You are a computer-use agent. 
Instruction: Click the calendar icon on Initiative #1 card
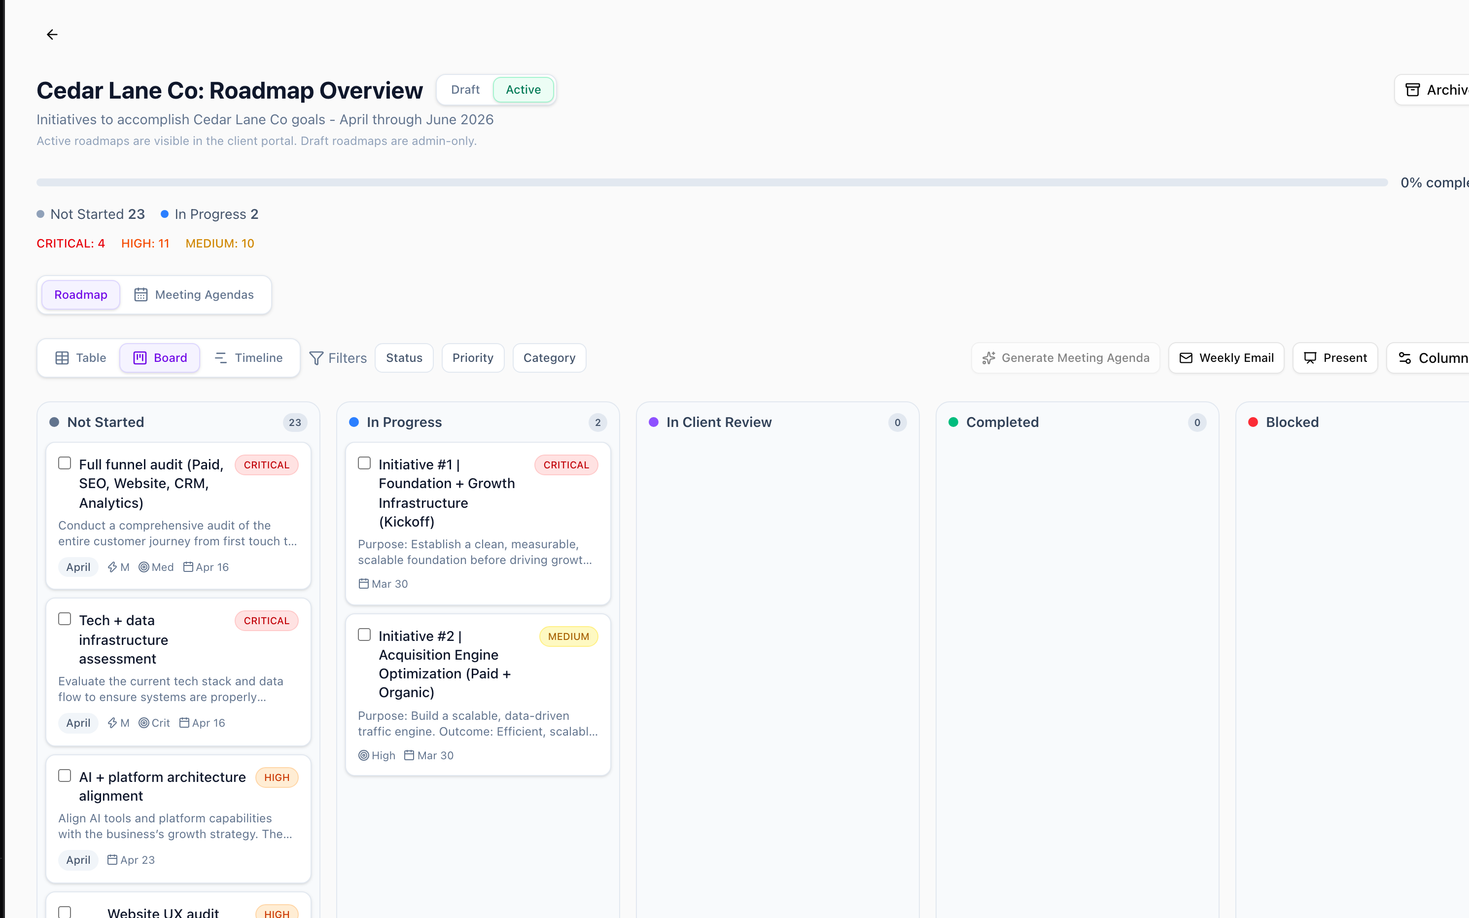[364, 583]
